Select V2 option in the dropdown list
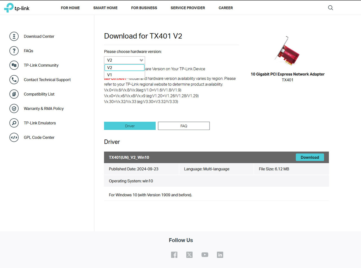Image resolution: width=361 pixels, height=268 pixels. pyautogui.click(x=124, y=67)
